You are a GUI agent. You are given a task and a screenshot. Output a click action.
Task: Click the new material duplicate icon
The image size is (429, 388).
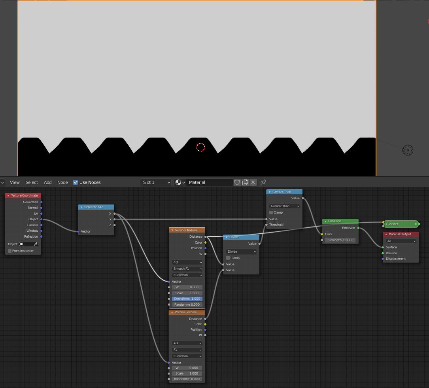tap(245, 182)
